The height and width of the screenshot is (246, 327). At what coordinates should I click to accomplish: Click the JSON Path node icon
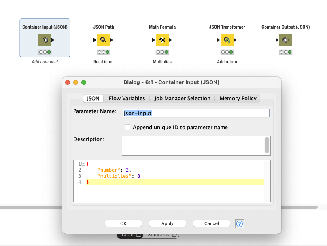point(103,40)
